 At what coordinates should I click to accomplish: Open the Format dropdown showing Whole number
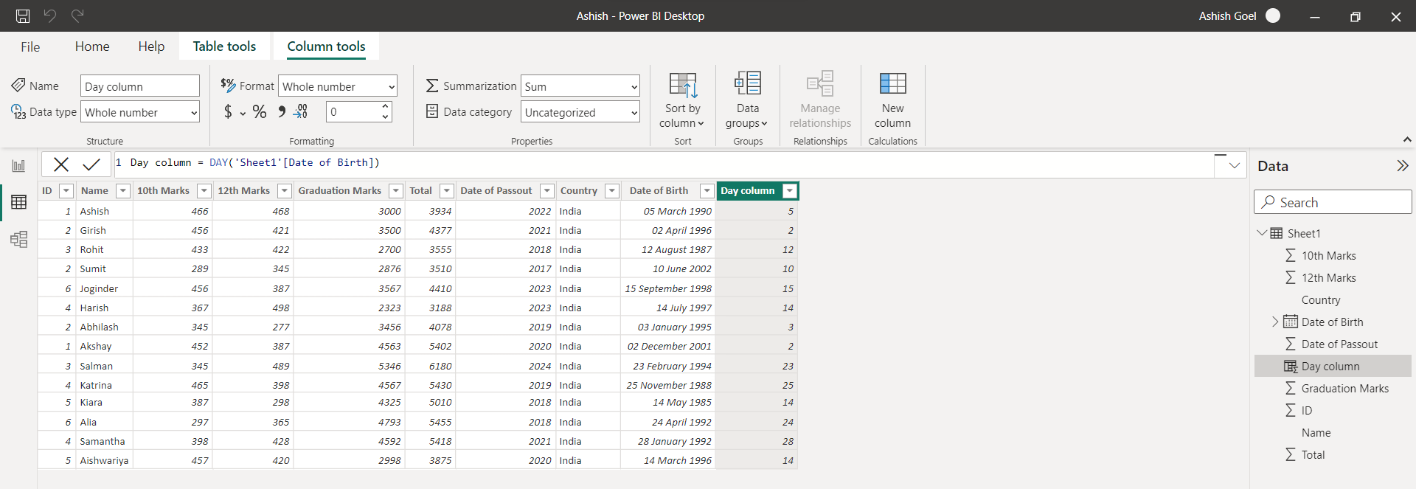(338, 86)
